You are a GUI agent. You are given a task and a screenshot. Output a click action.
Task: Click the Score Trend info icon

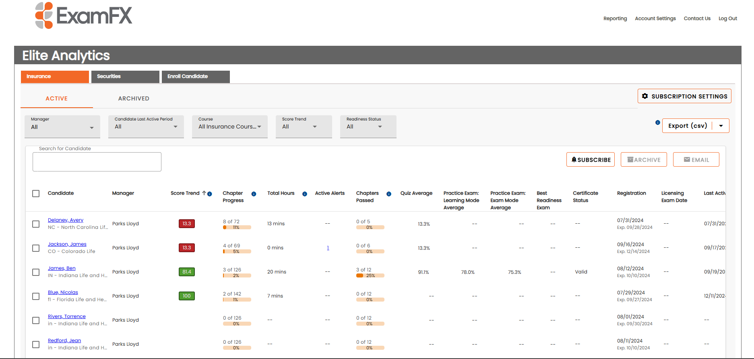coord(210,194)
